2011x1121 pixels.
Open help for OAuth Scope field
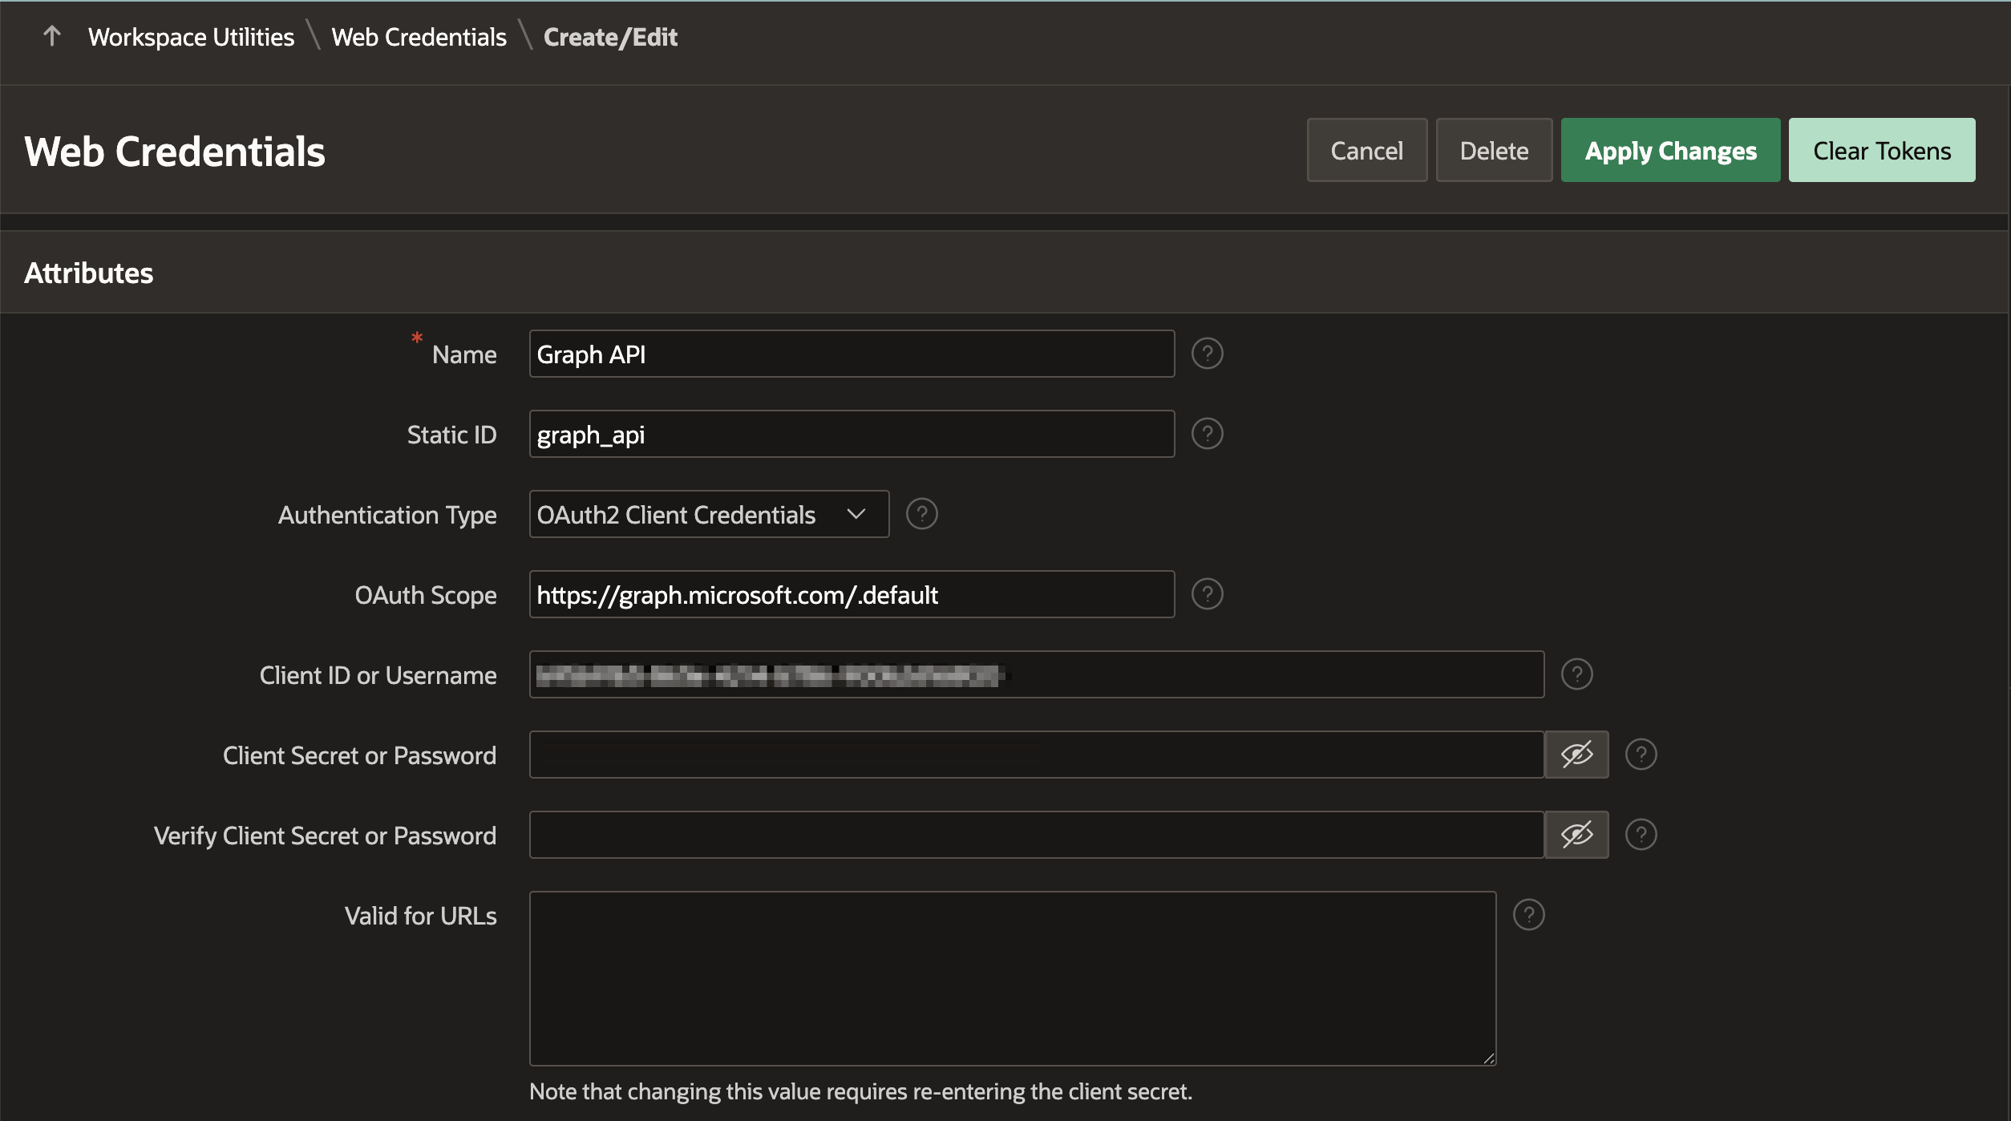point(1207,594)
